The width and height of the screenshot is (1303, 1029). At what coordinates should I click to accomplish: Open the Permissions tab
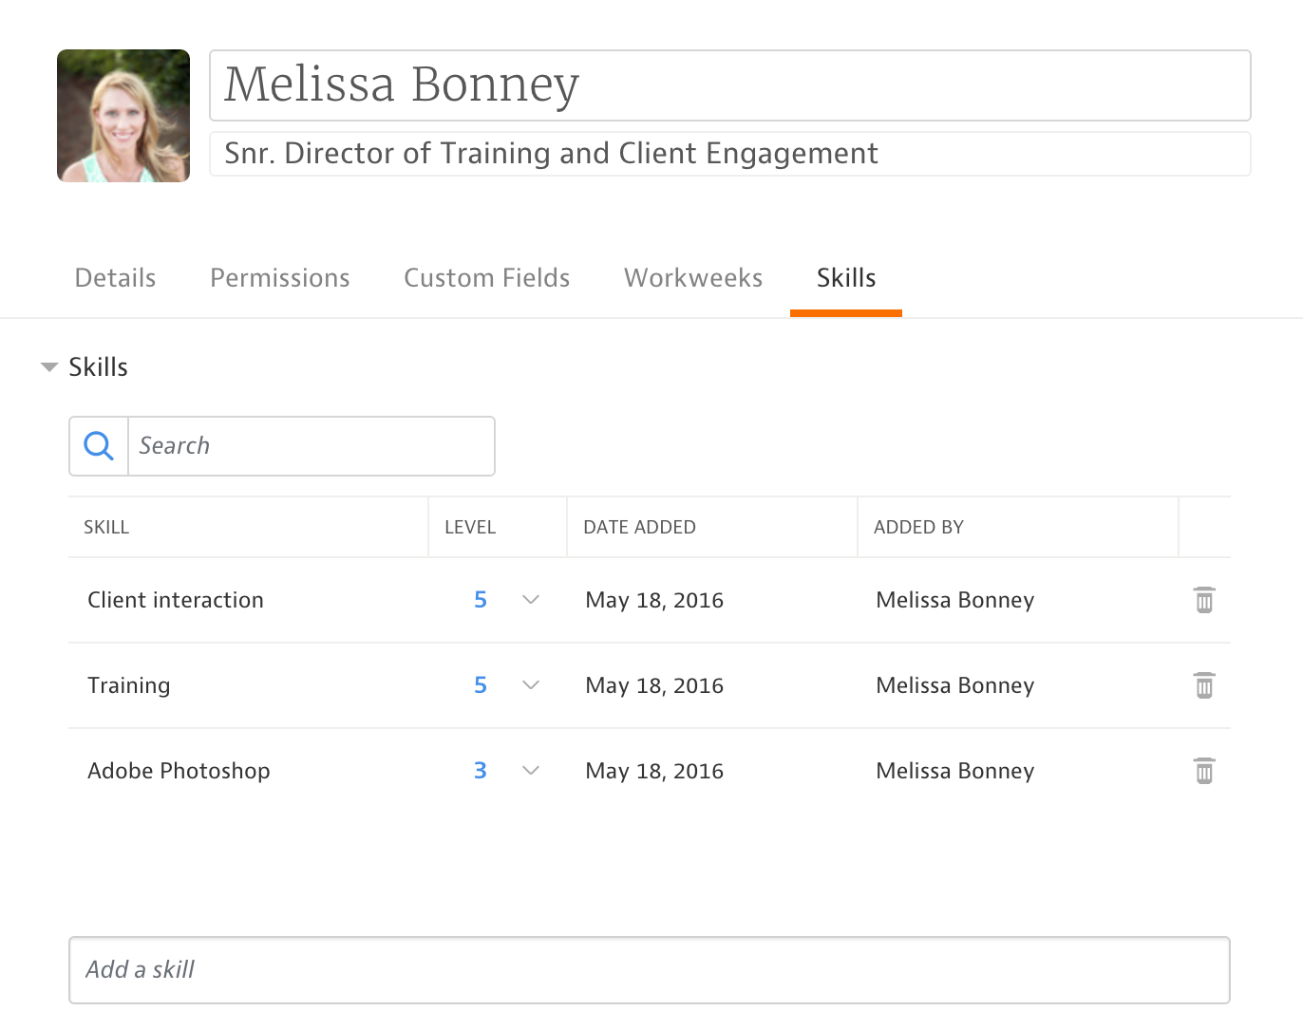(x=279, y=278)
